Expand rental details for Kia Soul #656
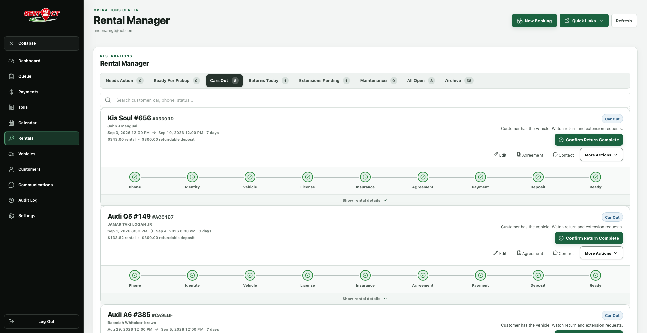This screenshot has height=333, width=647. [x=365, y=200]
